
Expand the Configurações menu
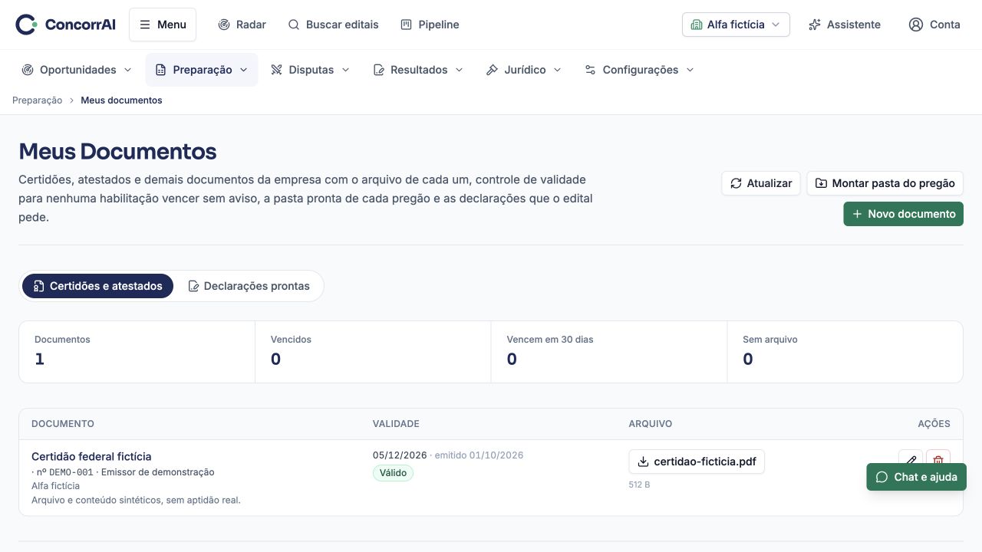[x=640, y=70]
